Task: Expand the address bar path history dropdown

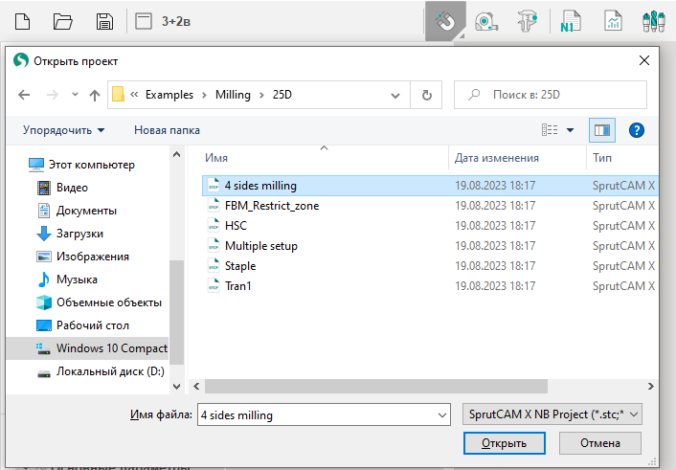Action: coord(394,95)
